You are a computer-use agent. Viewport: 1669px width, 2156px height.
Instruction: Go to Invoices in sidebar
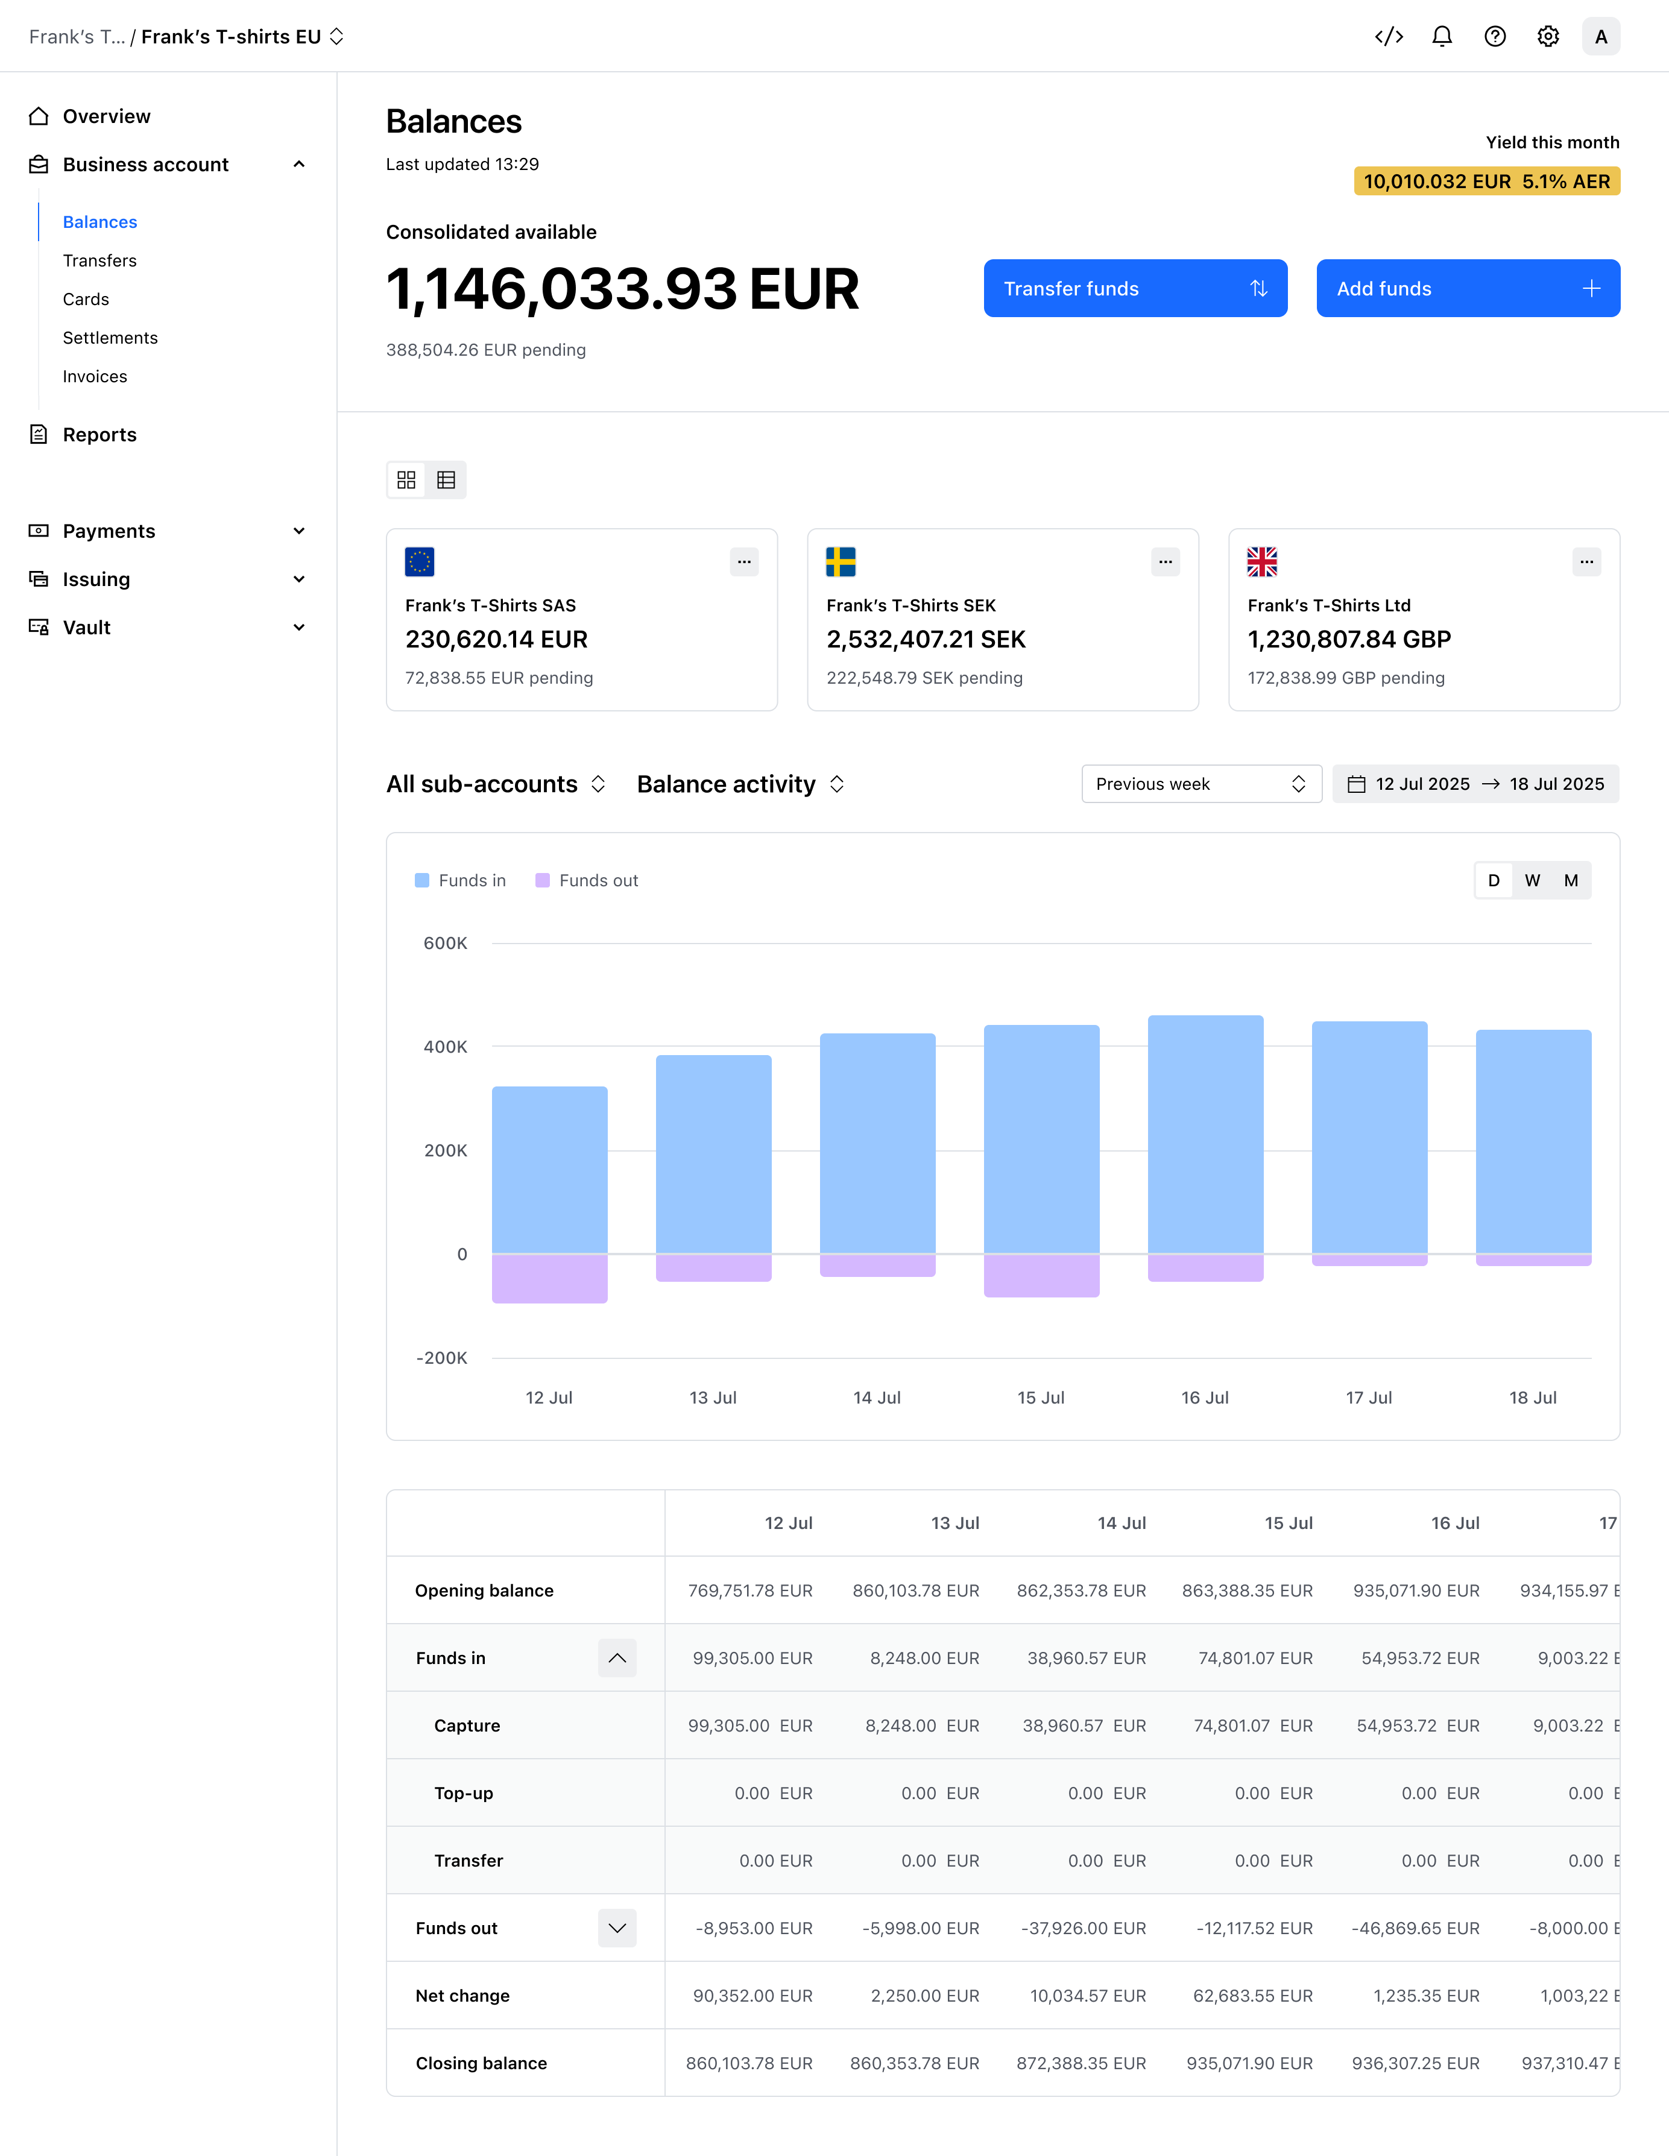(x=95, y=376)
